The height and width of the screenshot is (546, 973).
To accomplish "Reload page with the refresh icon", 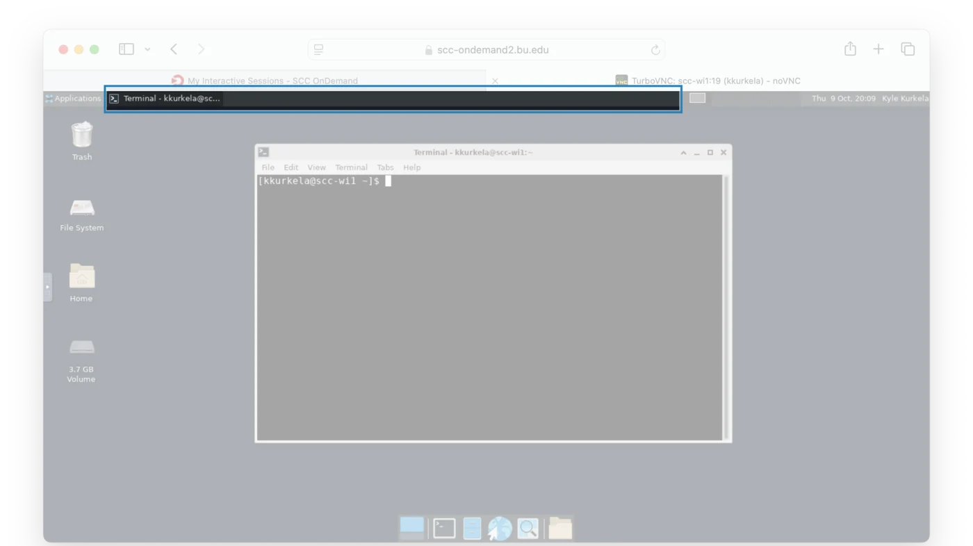I will [655, 50].
